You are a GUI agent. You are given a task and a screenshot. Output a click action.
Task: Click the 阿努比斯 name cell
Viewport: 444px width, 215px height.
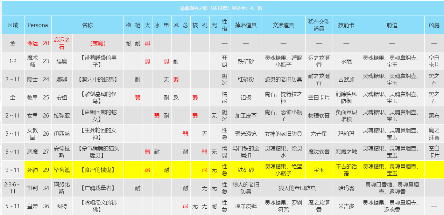coord(62,188)
